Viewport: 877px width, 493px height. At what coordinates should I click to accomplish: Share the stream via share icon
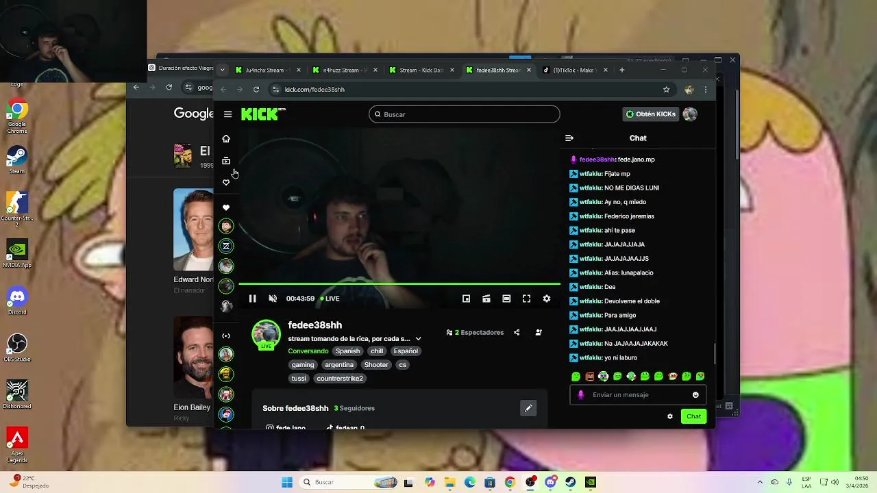click(517, 332)
